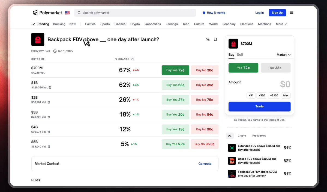Add +$100 to the amount
The height and width of the screenshot is (192, 327).
(x=274, y=96)
